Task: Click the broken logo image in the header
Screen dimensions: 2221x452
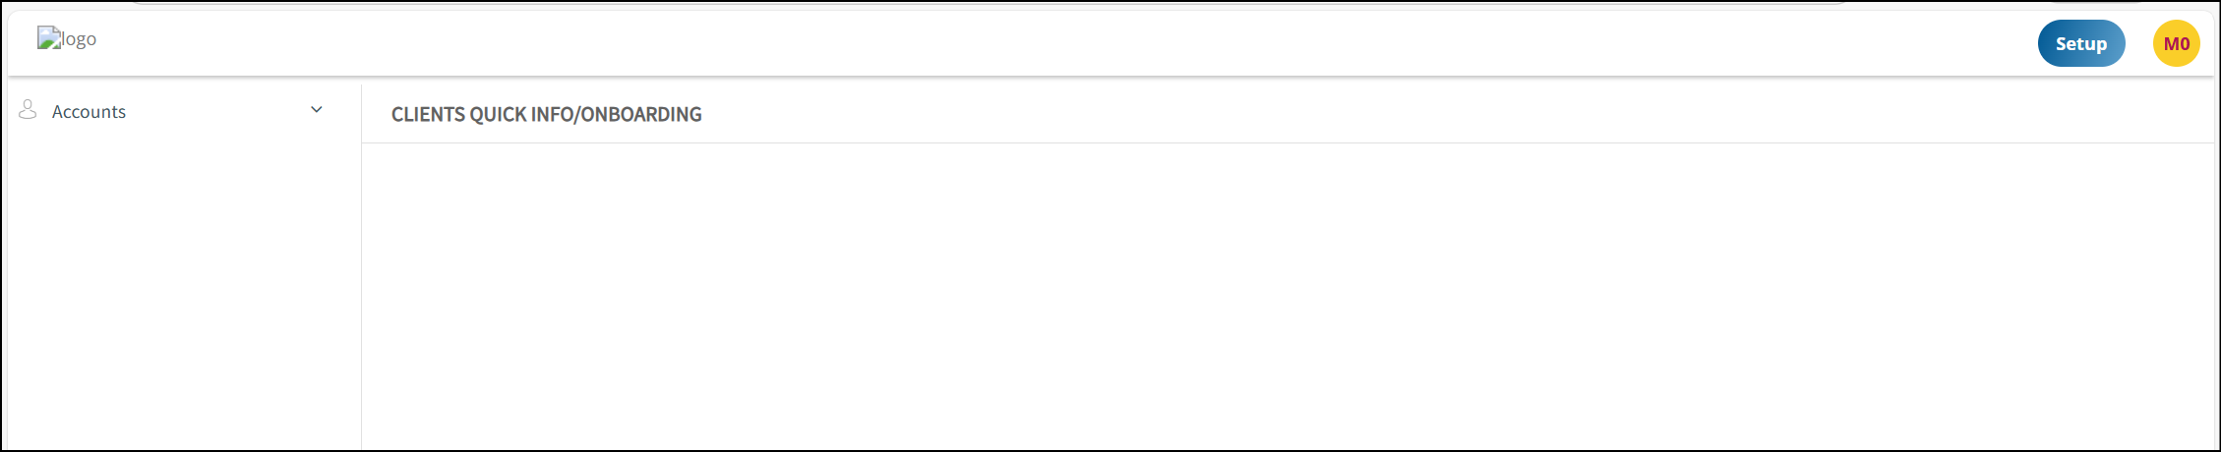Action: (x=67, y=38)
